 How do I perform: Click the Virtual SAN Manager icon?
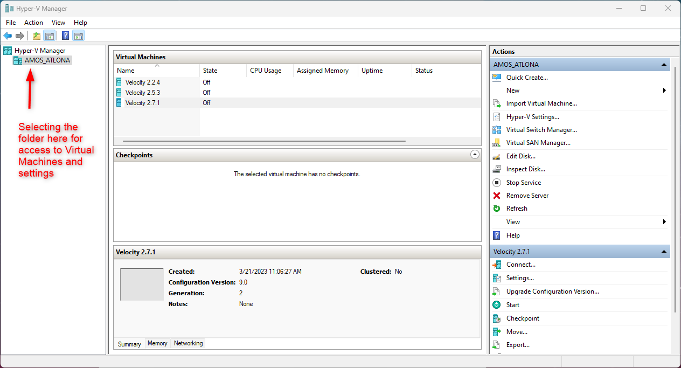tap(497, 143)
